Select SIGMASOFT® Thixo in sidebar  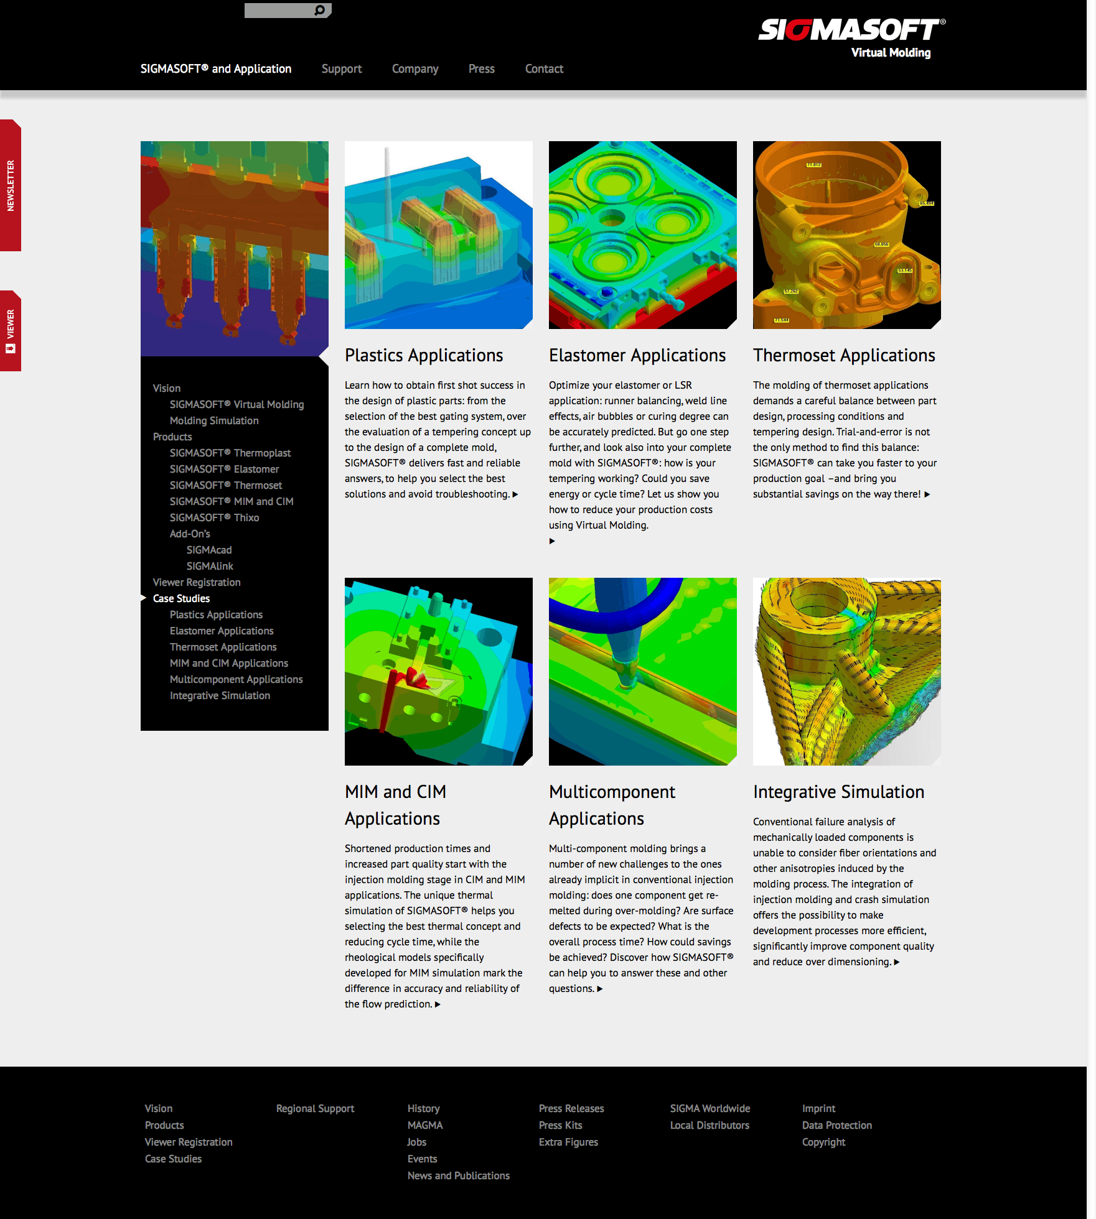214,517
